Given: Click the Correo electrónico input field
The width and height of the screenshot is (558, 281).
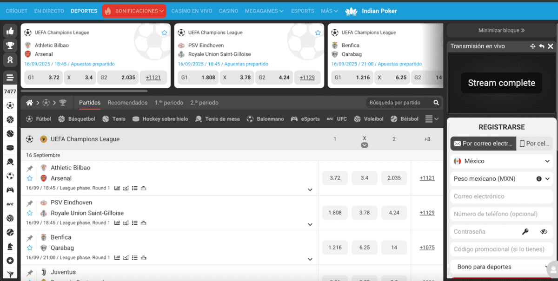Looking at the screenshot, I should (501, 196).
